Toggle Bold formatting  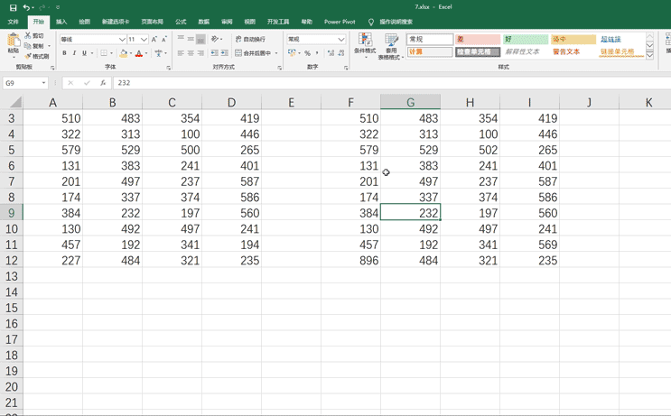tap(65, 53)
